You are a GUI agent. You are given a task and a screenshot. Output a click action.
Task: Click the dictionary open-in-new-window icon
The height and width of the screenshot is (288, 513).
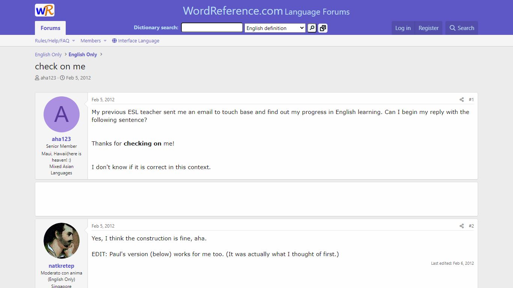pyautogui.click(x=323, y=28)
